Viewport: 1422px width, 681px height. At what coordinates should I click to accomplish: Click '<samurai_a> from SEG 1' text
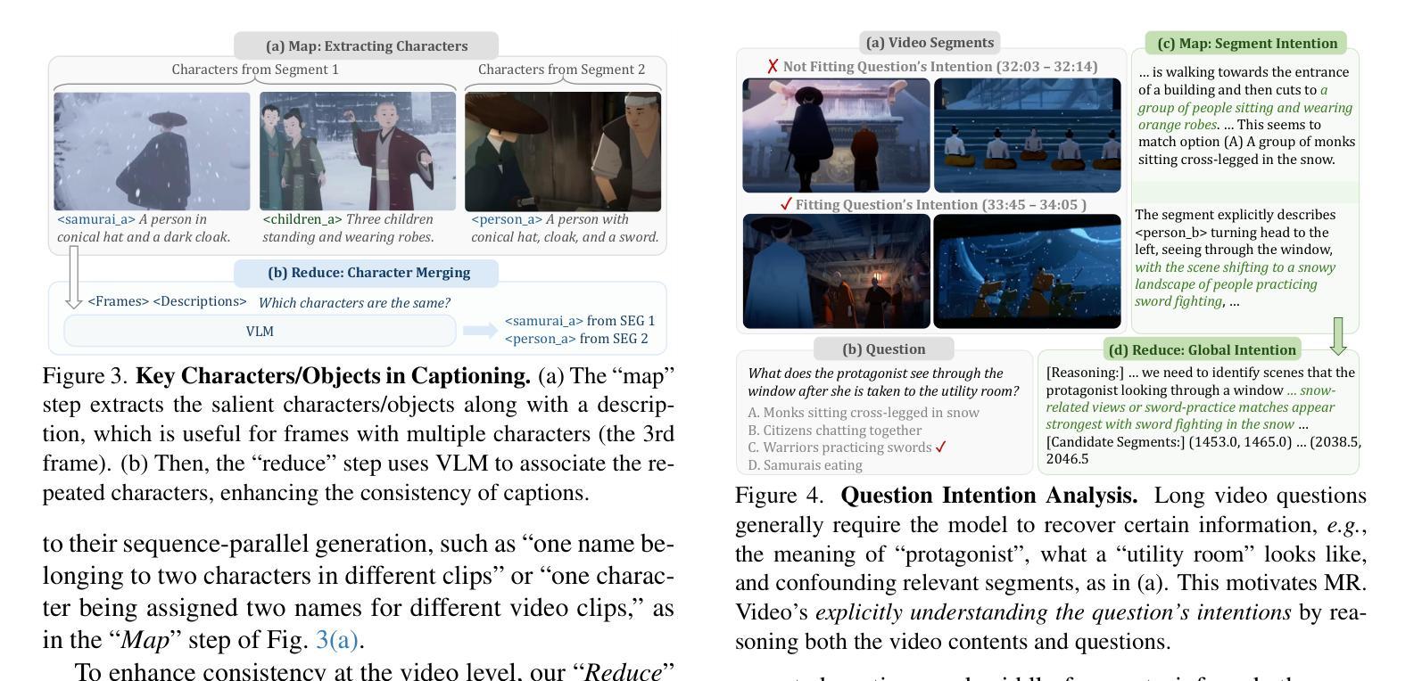(x=580, y=321)
